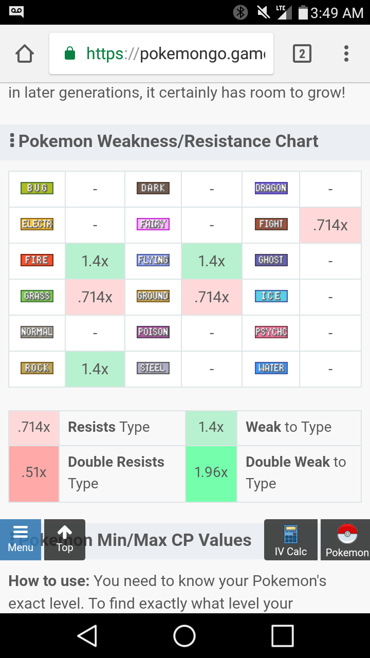
Task: Open the IV Calc calculator
Action: click(x=291, y=539)
